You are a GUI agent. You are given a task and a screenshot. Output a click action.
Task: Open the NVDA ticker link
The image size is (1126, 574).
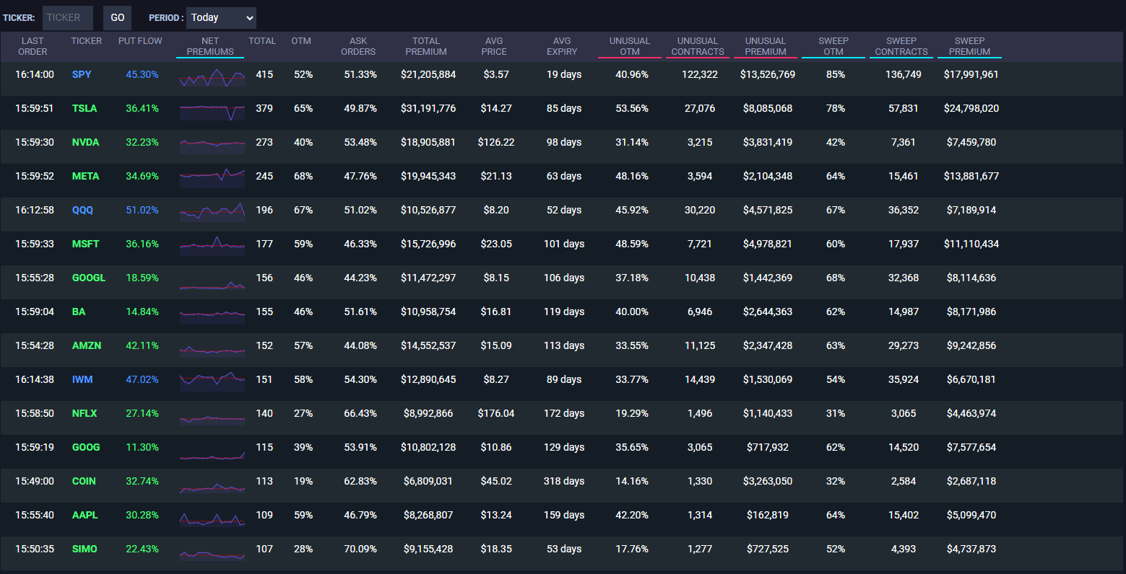pos(86,142)
